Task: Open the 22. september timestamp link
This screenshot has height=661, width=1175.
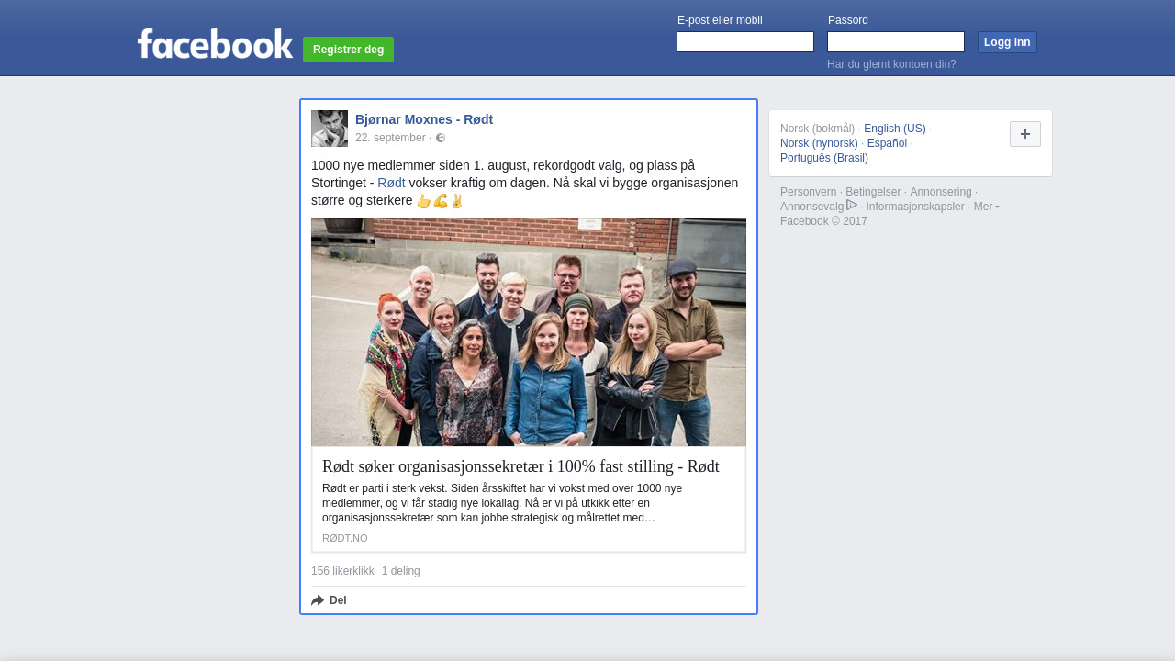Action: coord(390,138)
